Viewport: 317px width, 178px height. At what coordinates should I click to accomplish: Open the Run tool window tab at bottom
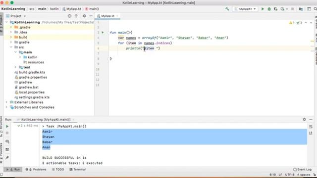(x=13, y=170)
